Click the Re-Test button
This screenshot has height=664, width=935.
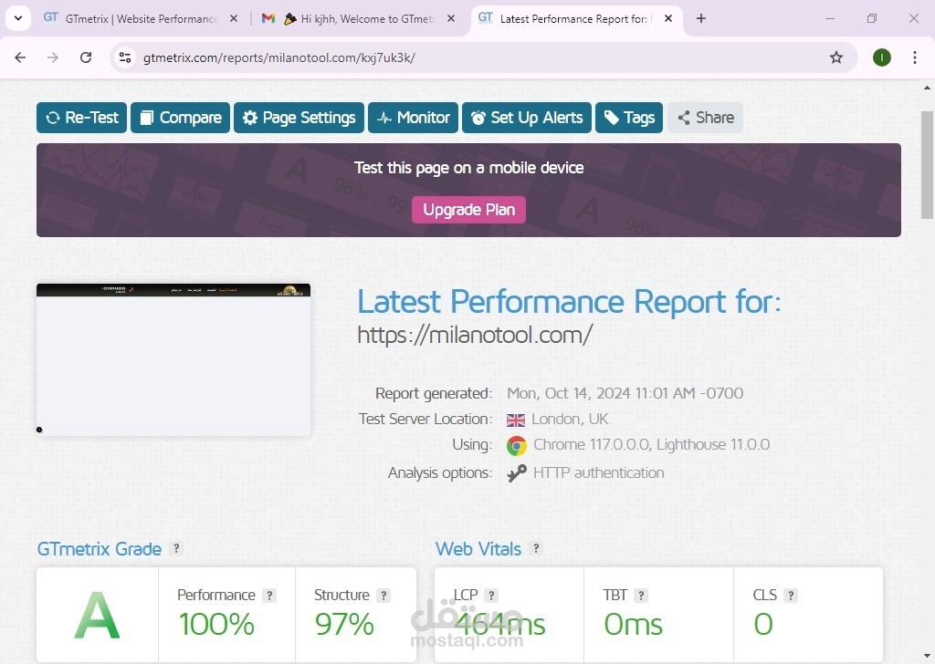tap(81, 118)
